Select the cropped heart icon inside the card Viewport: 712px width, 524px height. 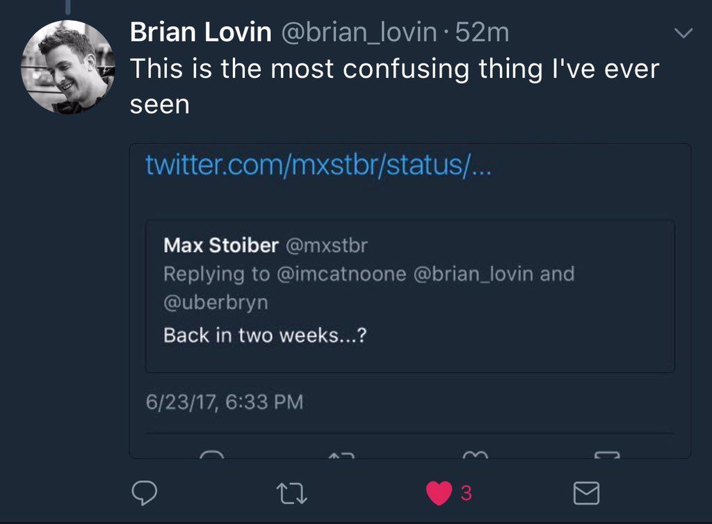[x=475, y=455]
